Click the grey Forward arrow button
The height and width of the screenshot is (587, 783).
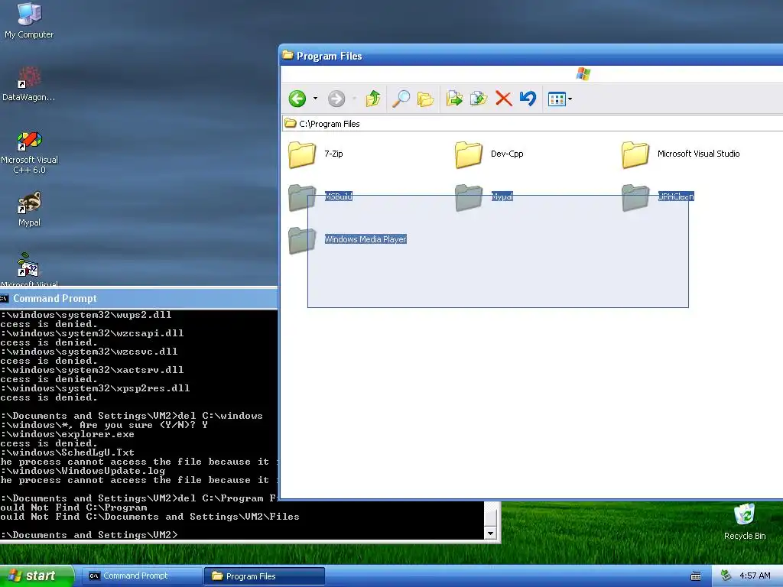[336, 99]
